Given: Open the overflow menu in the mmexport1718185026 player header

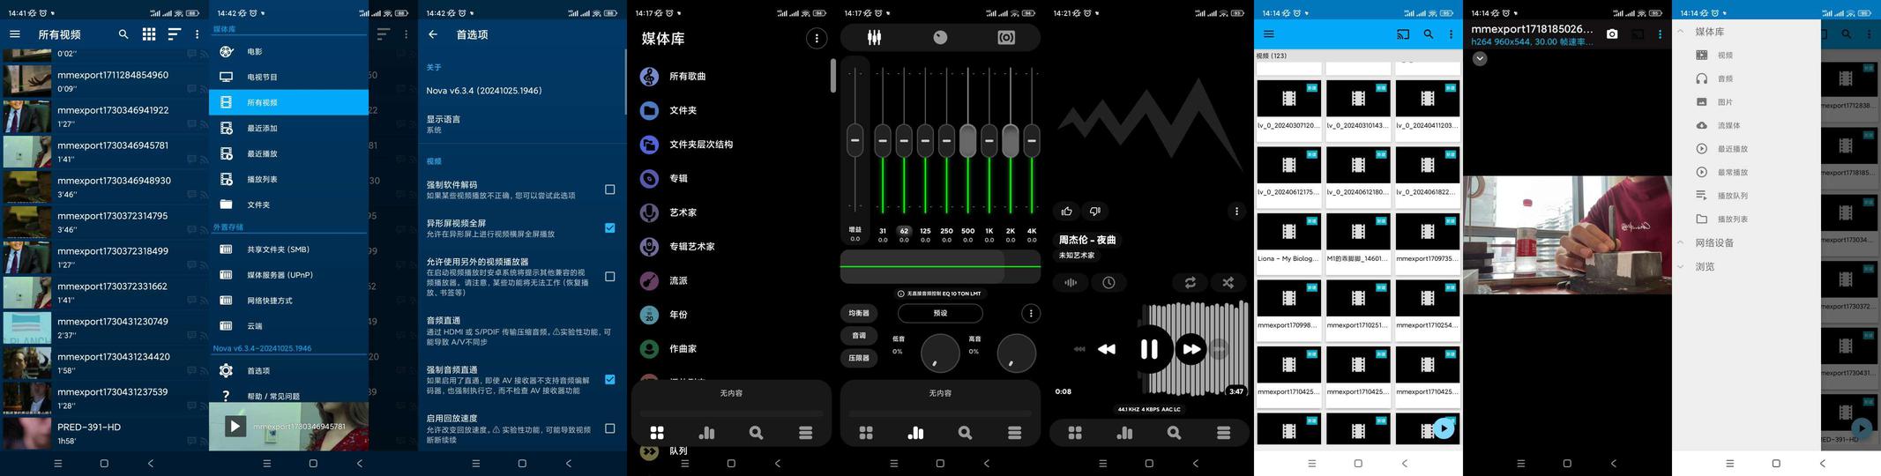Looking at the screenshot, I should tap(1660, 34).
